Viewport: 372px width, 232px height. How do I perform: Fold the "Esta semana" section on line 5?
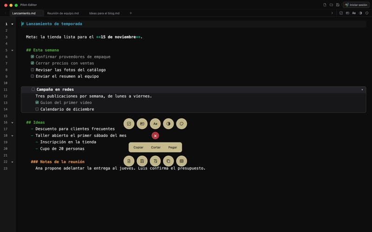[13, 50]
